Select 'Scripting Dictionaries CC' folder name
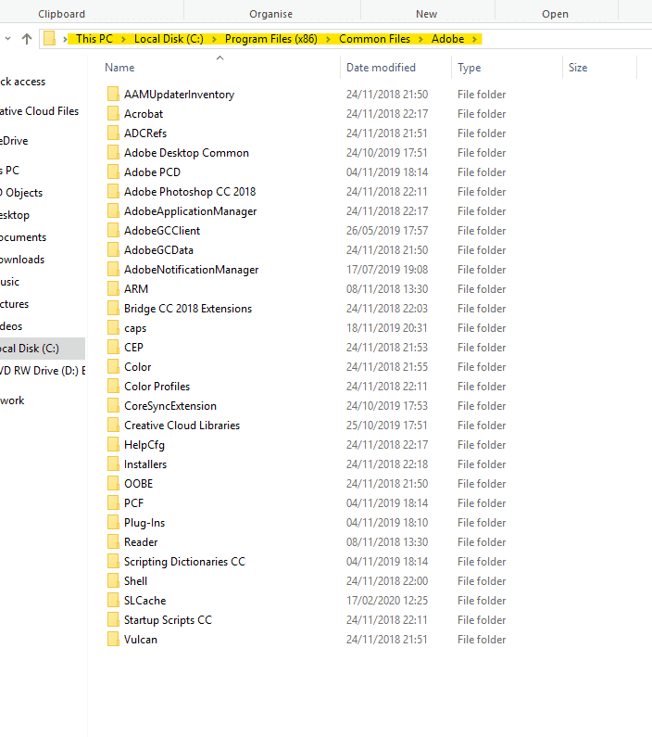The image size is (652, 737). (184, 562)
